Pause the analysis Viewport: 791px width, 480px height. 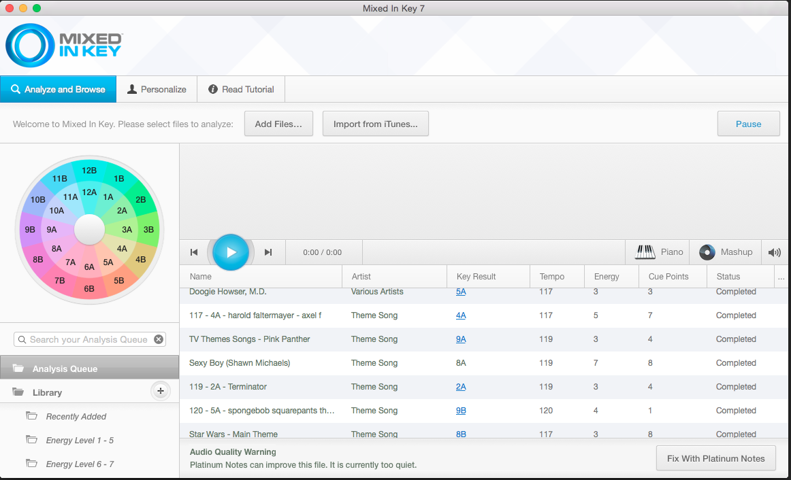coord(749,124)
